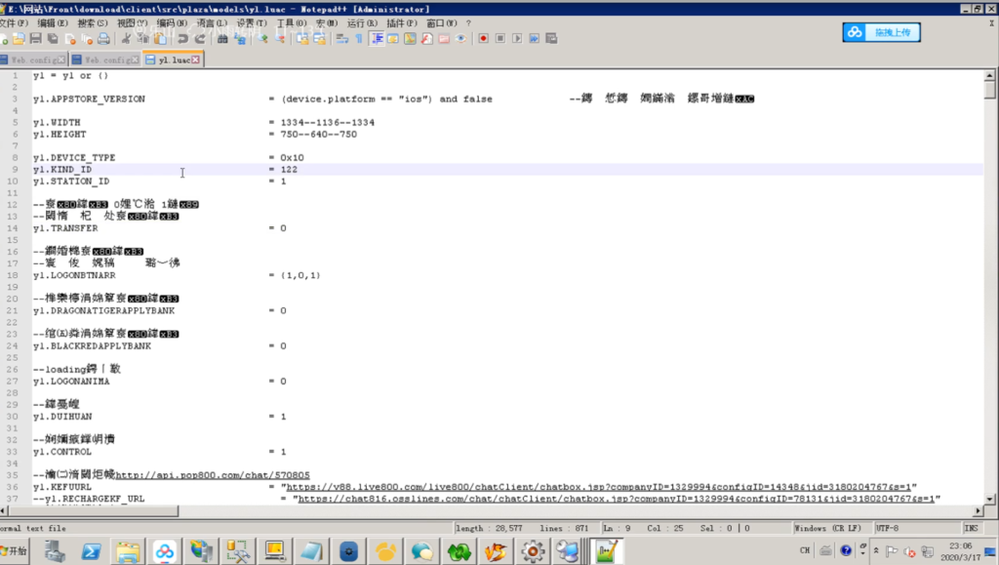Screen dimensions: 999x565
Task: Switch to the first Web.config tab
Action: pyautogui.click(x=37, y=60)
